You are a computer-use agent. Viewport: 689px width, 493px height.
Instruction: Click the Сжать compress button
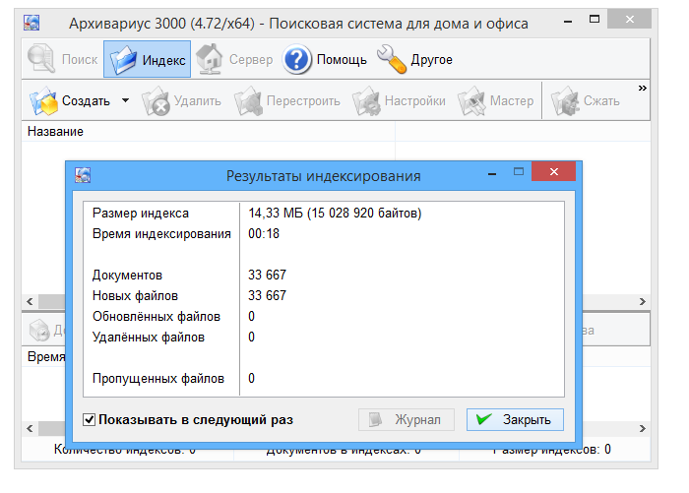586,101
